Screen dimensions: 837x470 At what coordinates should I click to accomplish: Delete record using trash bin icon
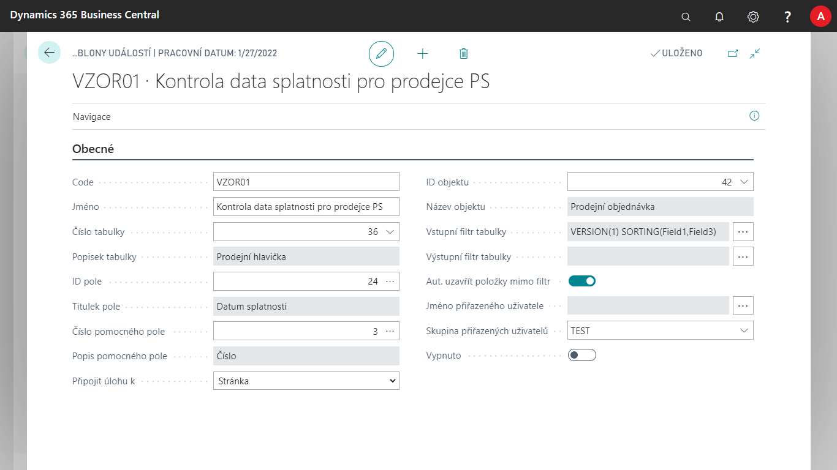(x=463, y=54)
